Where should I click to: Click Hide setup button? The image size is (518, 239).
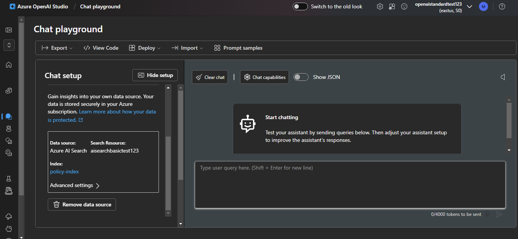155,75
